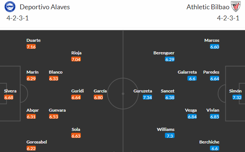Image resolution: width=245 pixels, height=152 pixels.
Task: Click the Athletic Bilbao club crest
Action: (236, 7)
